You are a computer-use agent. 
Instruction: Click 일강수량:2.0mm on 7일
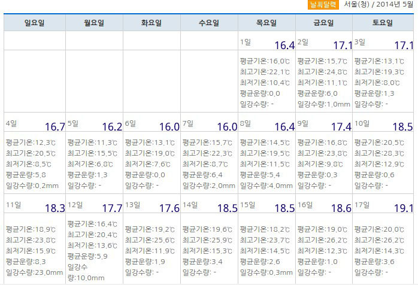point(209,186)
